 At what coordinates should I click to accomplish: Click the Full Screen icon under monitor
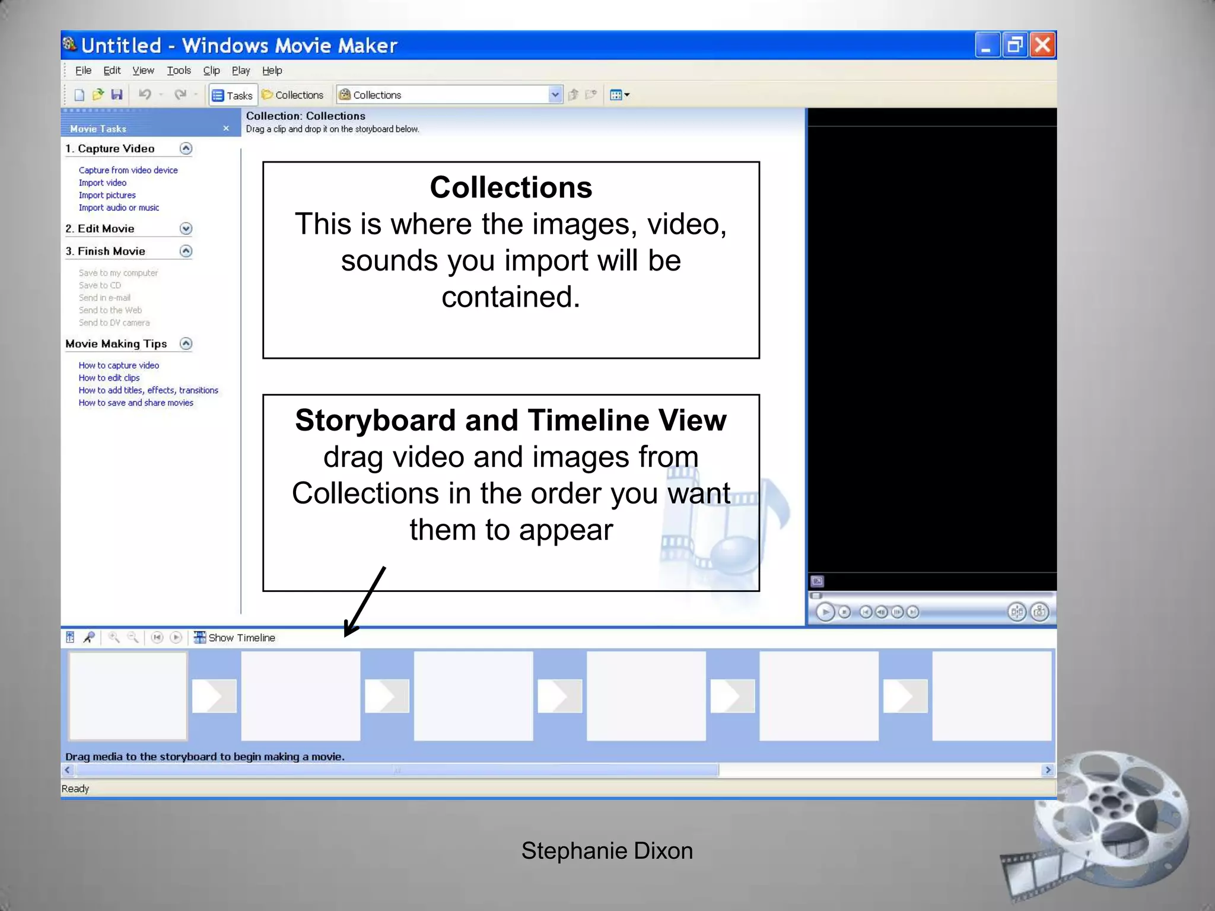coord(817,581)
